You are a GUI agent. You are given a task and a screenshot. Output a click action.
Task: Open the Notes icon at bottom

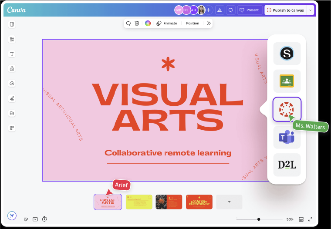tap(26, 219)
